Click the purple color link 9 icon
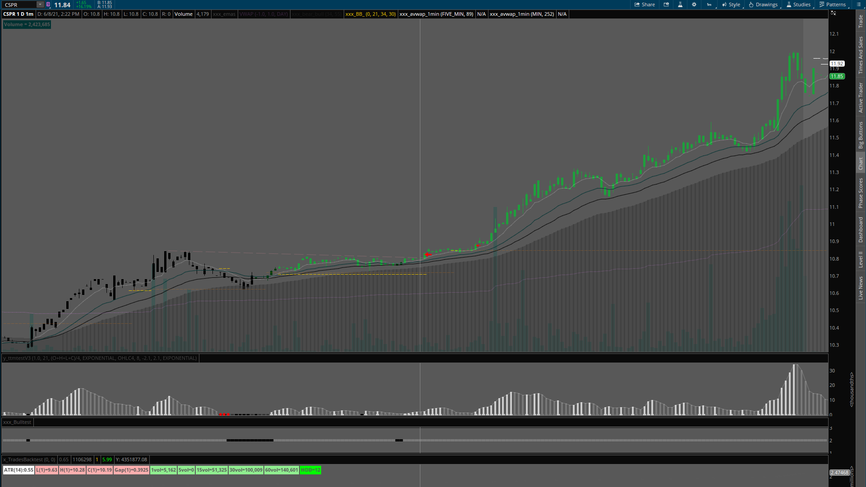This screenshot has height=487, width=866. click(48, 5)
